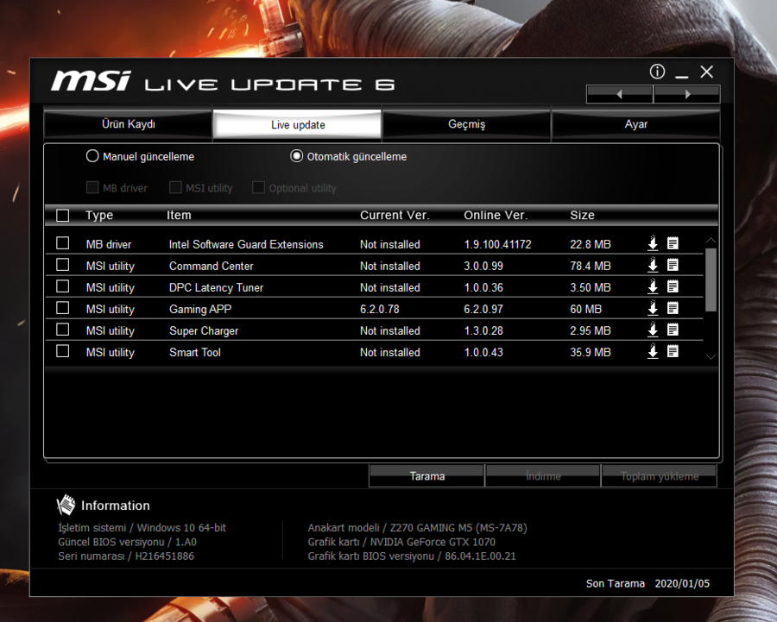The width and height of the screenshot is (777, 622).
Task: Download Intel Software Guard Extensions driver
Action: click(653, 243)
